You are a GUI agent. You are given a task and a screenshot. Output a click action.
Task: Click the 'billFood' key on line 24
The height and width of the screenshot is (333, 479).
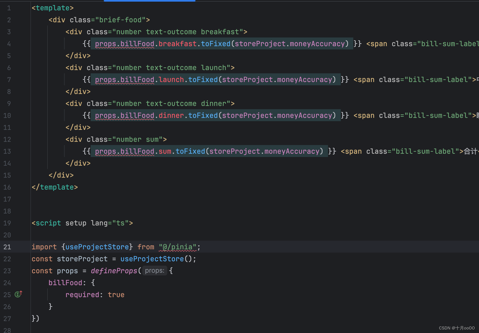click(x=65, y=283)
